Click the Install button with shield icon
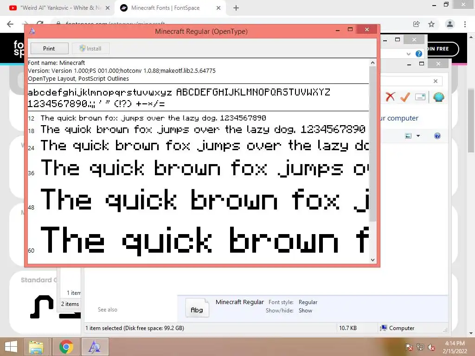Viewport: 475px width, 356px height. point(90,48)
